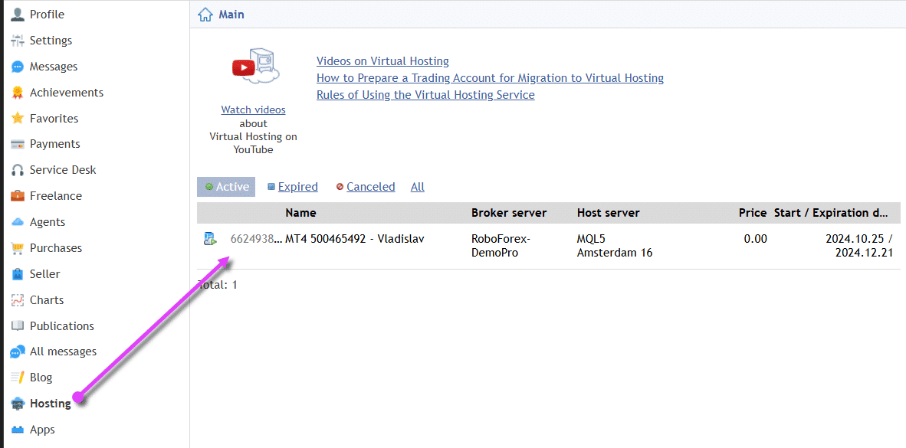Screen dimensions: 906x448
Task: Click the Service Desk headphones icon
Action: [17, 170]
